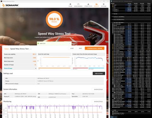Open the STRESS TESTS tab

pos(88,5)
